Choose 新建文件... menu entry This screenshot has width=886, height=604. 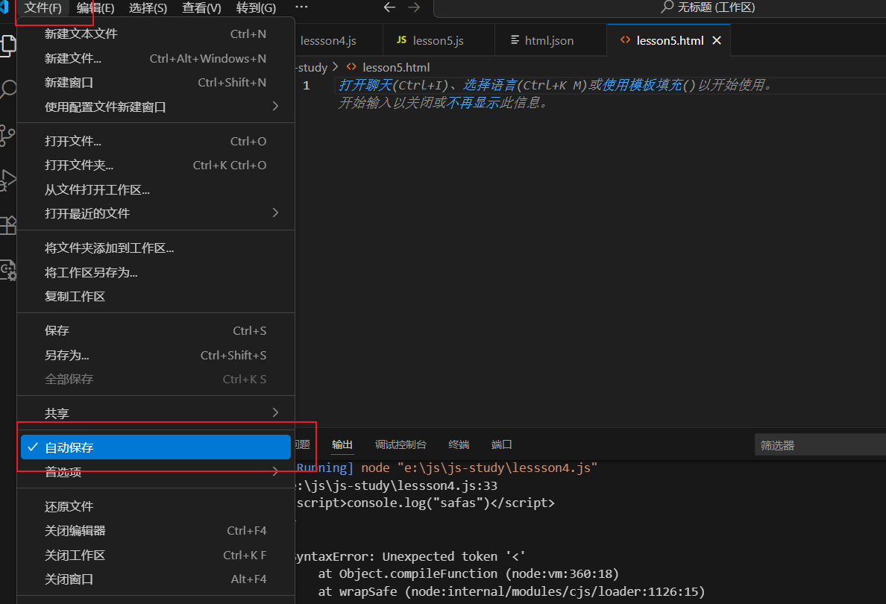156,58
